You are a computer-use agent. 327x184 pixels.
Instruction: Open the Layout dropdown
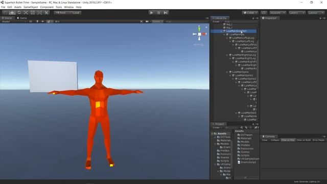tap(316, 13)
